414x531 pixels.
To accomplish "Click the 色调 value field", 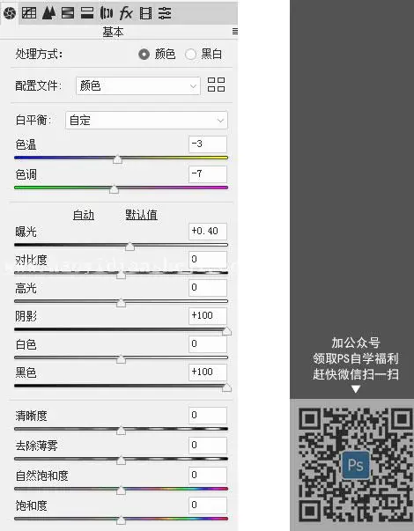I will (208, 174).
